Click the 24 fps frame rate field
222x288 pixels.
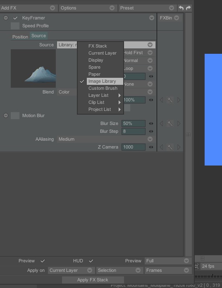coord(211,266)
